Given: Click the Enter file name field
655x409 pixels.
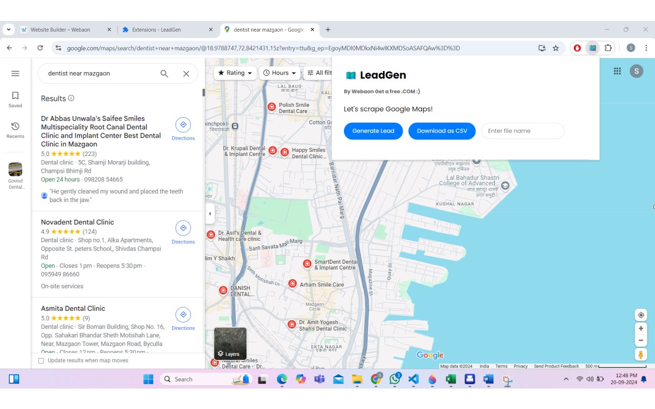Looking at the screenshot, I should click(523, 131).
